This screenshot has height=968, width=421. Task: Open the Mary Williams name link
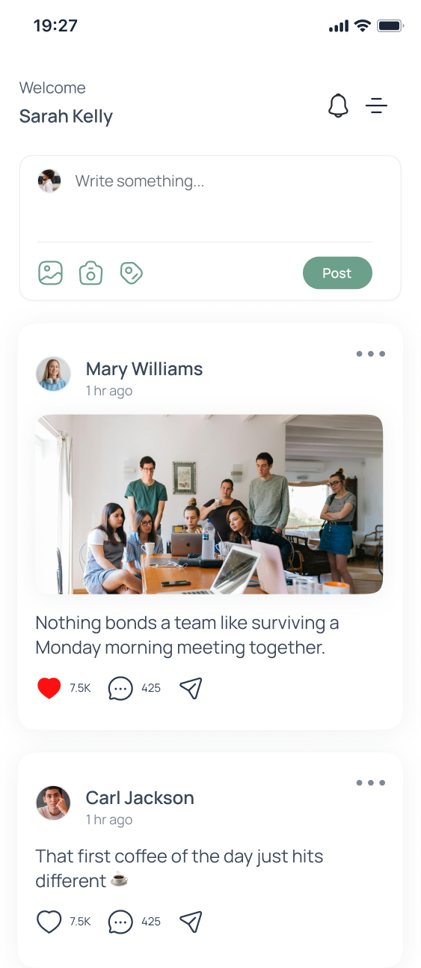point(144,369)
